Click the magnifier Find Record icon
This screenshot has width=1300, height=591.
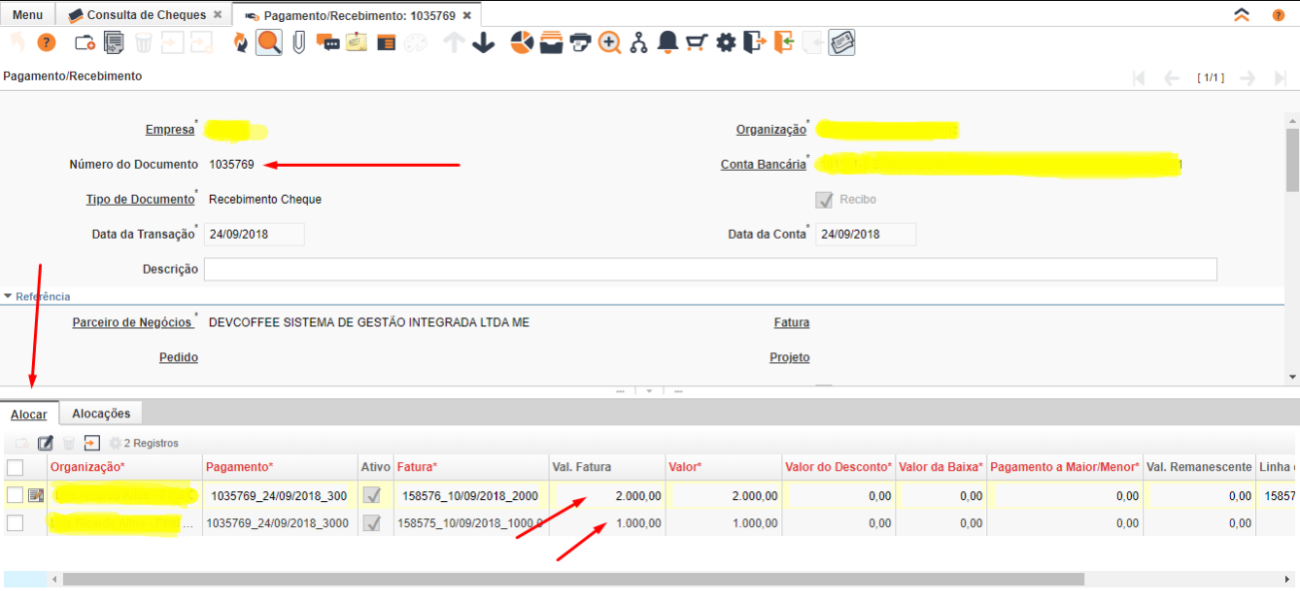point(269,43)
